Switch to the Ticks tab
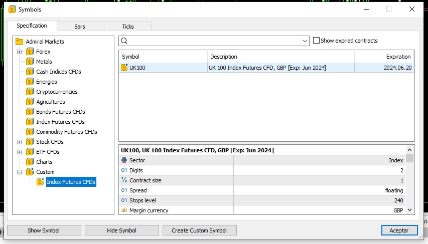This screenshot has height=244, width=428. click(128, 27)
